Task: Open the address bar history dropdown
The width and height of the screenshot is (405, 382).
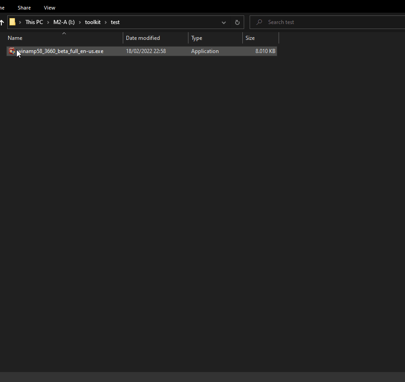Action: coord(224,22)
